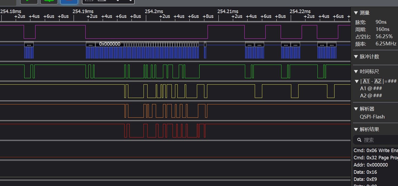The width and height of the screenshot is (398, 186).
Task: Select the 'Cmd: 0x32 Page Program' result row
Action: [x=375, y=158]
